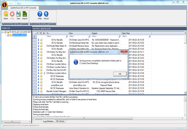Click date cell 2011-09-24 20:07:42
The height and width of the screenshot is (129, 188).
point(136,61)
